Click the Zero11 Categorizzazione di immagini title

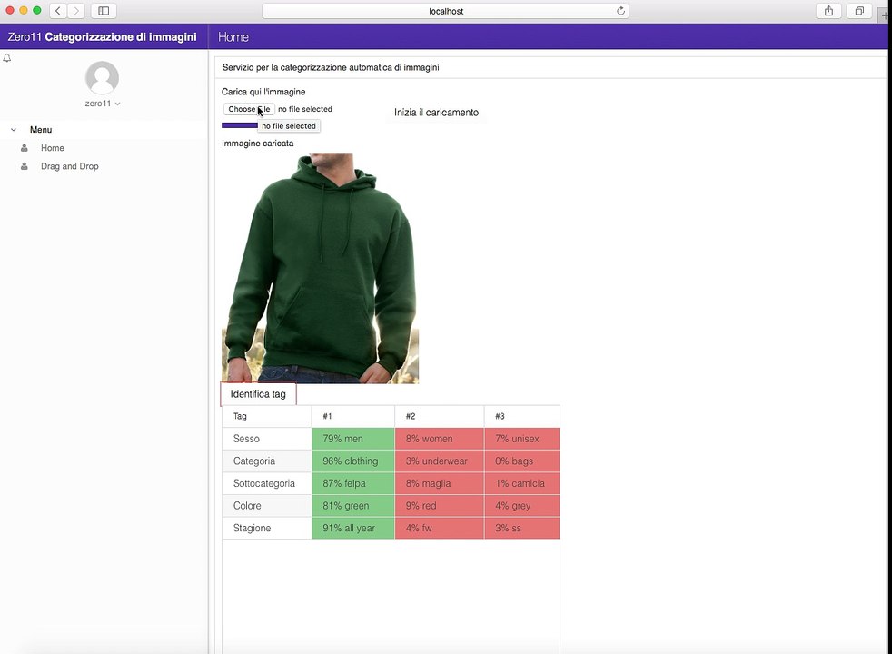[102, 37]
